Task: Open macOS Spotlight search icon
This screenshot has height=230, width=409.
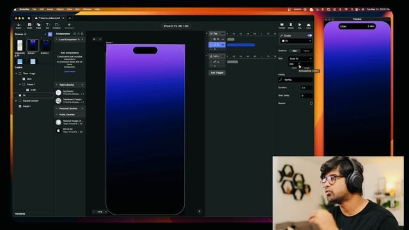Action: tap(352, 10)
